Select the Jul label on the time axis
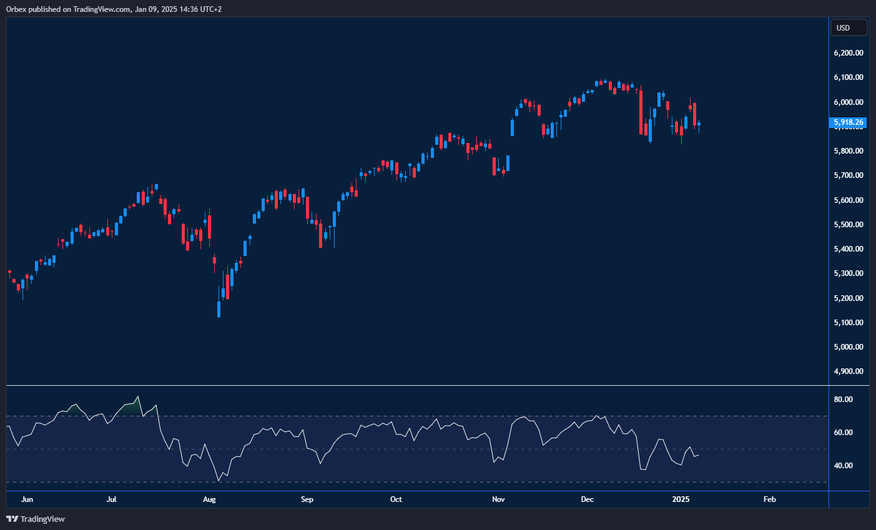This screenshot has width=876, height=530. pyautogui.click(x=112, y=499)
